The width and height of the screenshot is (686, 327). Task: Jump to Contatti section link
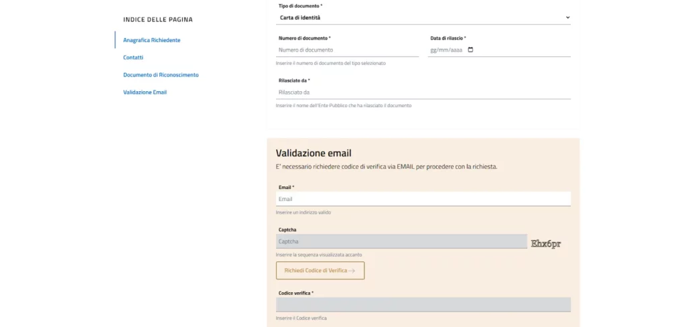(133, 58)
